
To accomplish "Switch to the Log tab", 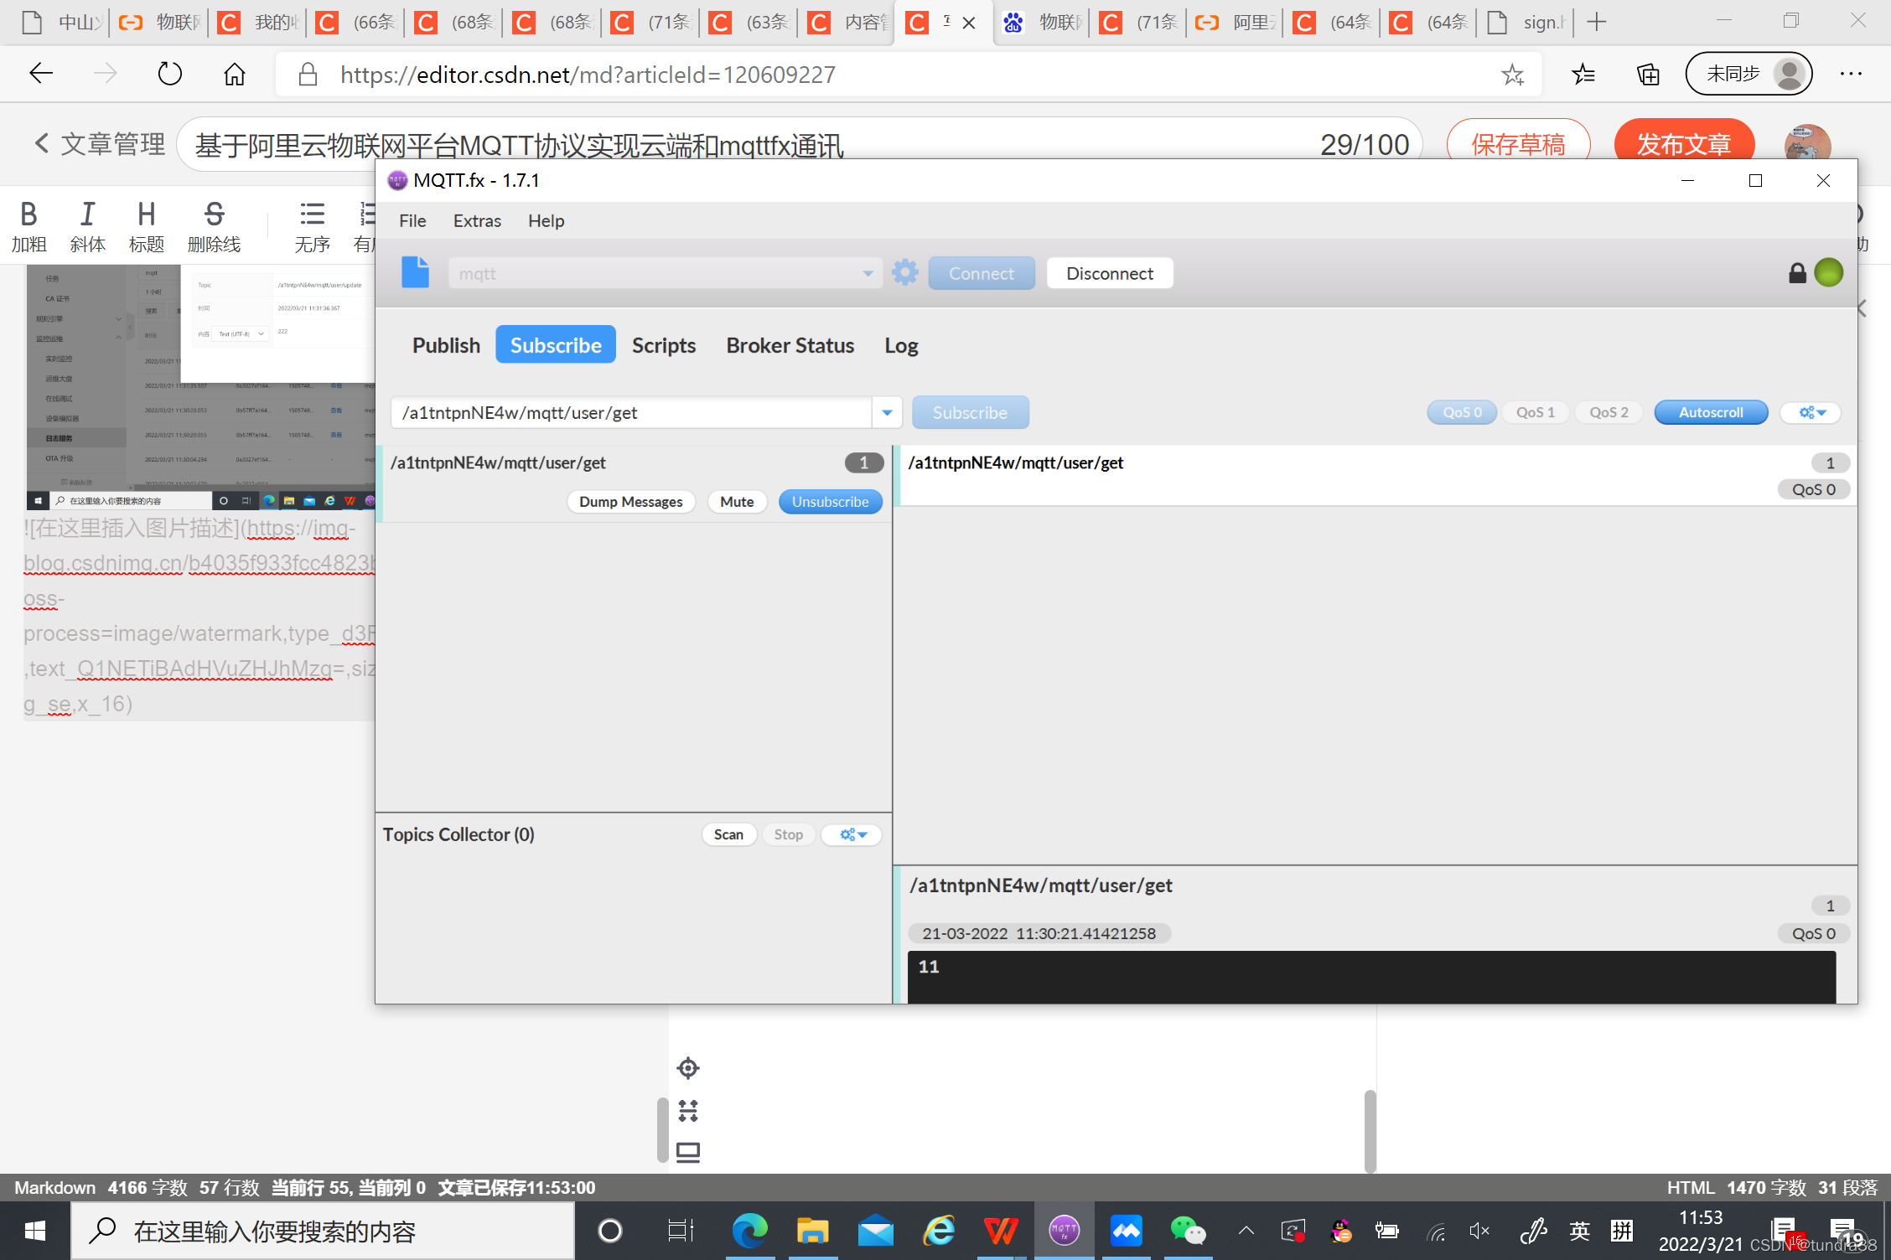I will 901,345.
